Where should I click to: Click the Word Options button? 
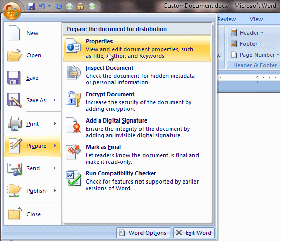pyautogui.click(x=143, y=233)
